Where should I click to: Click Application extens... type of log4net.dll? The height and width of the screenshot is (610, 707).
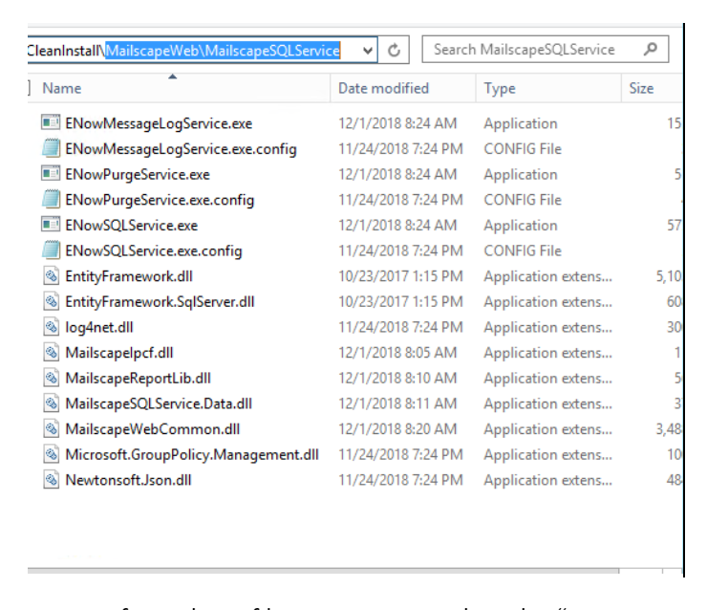tap(547, 328)
